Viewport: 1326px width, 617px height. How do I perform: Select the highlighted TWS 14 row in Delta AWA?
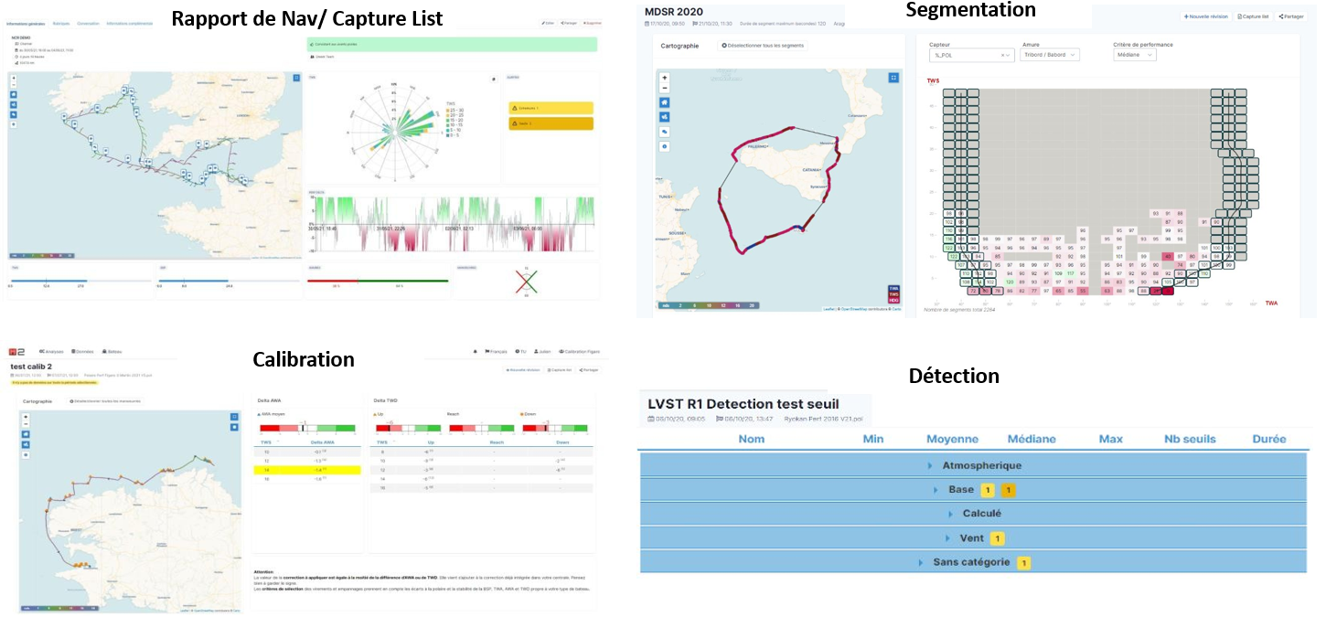306,469
